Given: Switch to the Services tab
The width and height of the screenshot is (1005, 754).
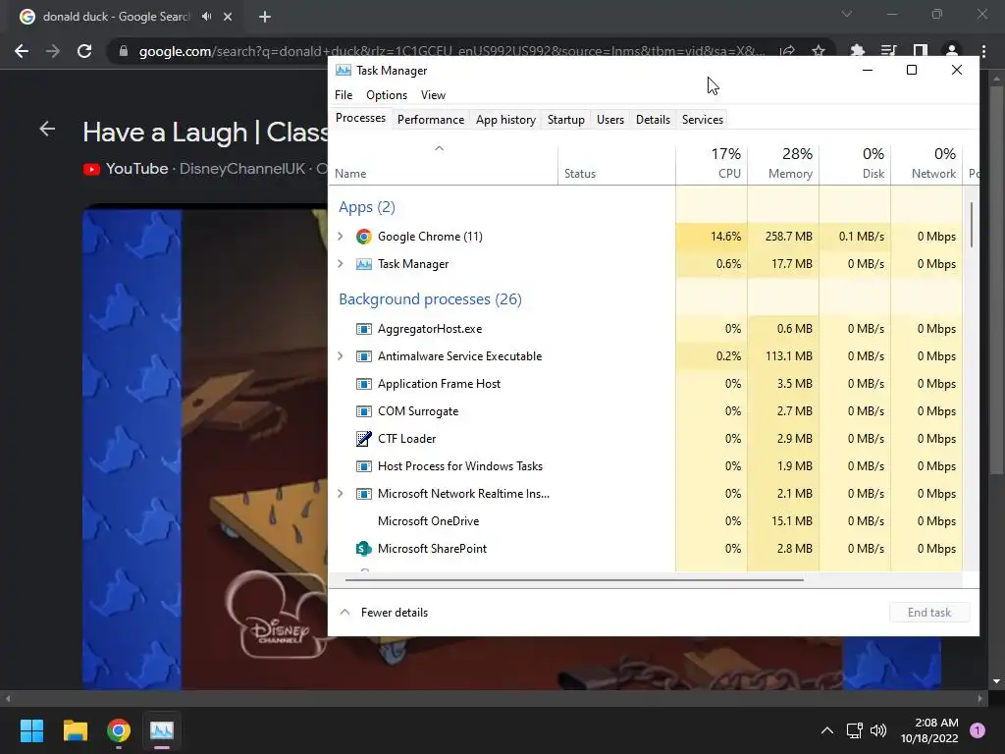Looking at the screenshot, I should point(703,119).
